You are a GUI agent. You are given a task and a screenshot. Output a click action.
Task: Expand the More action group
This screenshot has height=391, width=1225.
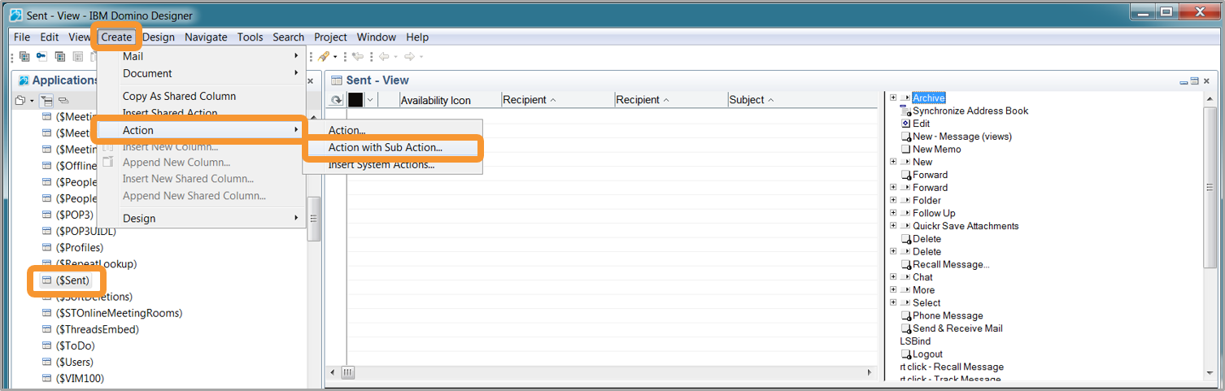coord(893,290)
